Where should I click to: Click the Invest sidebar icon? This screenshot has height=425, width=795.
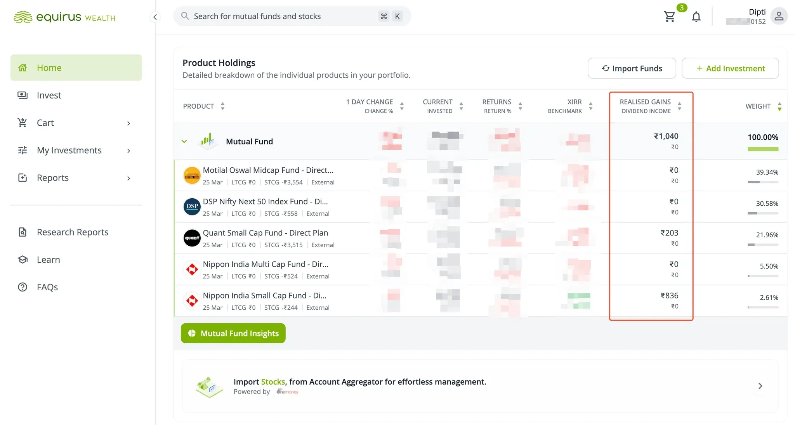(x=23, y=95)
